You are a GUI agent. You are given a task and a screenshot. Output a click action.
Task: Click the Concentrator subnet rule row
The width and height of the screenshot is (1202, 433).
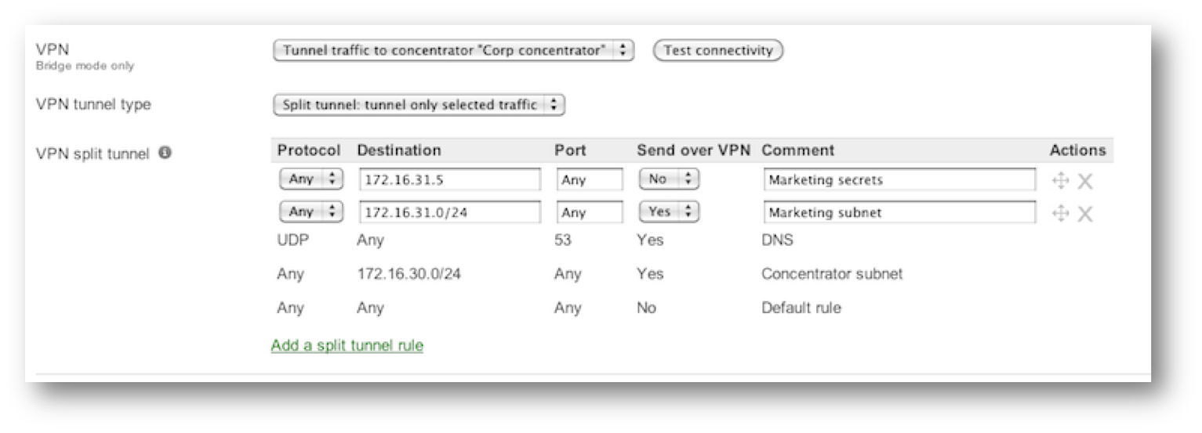(692, 274)
